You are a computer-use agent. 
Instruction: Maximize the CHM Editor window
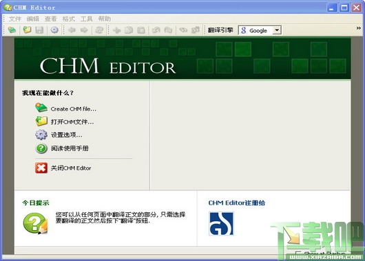344,8
